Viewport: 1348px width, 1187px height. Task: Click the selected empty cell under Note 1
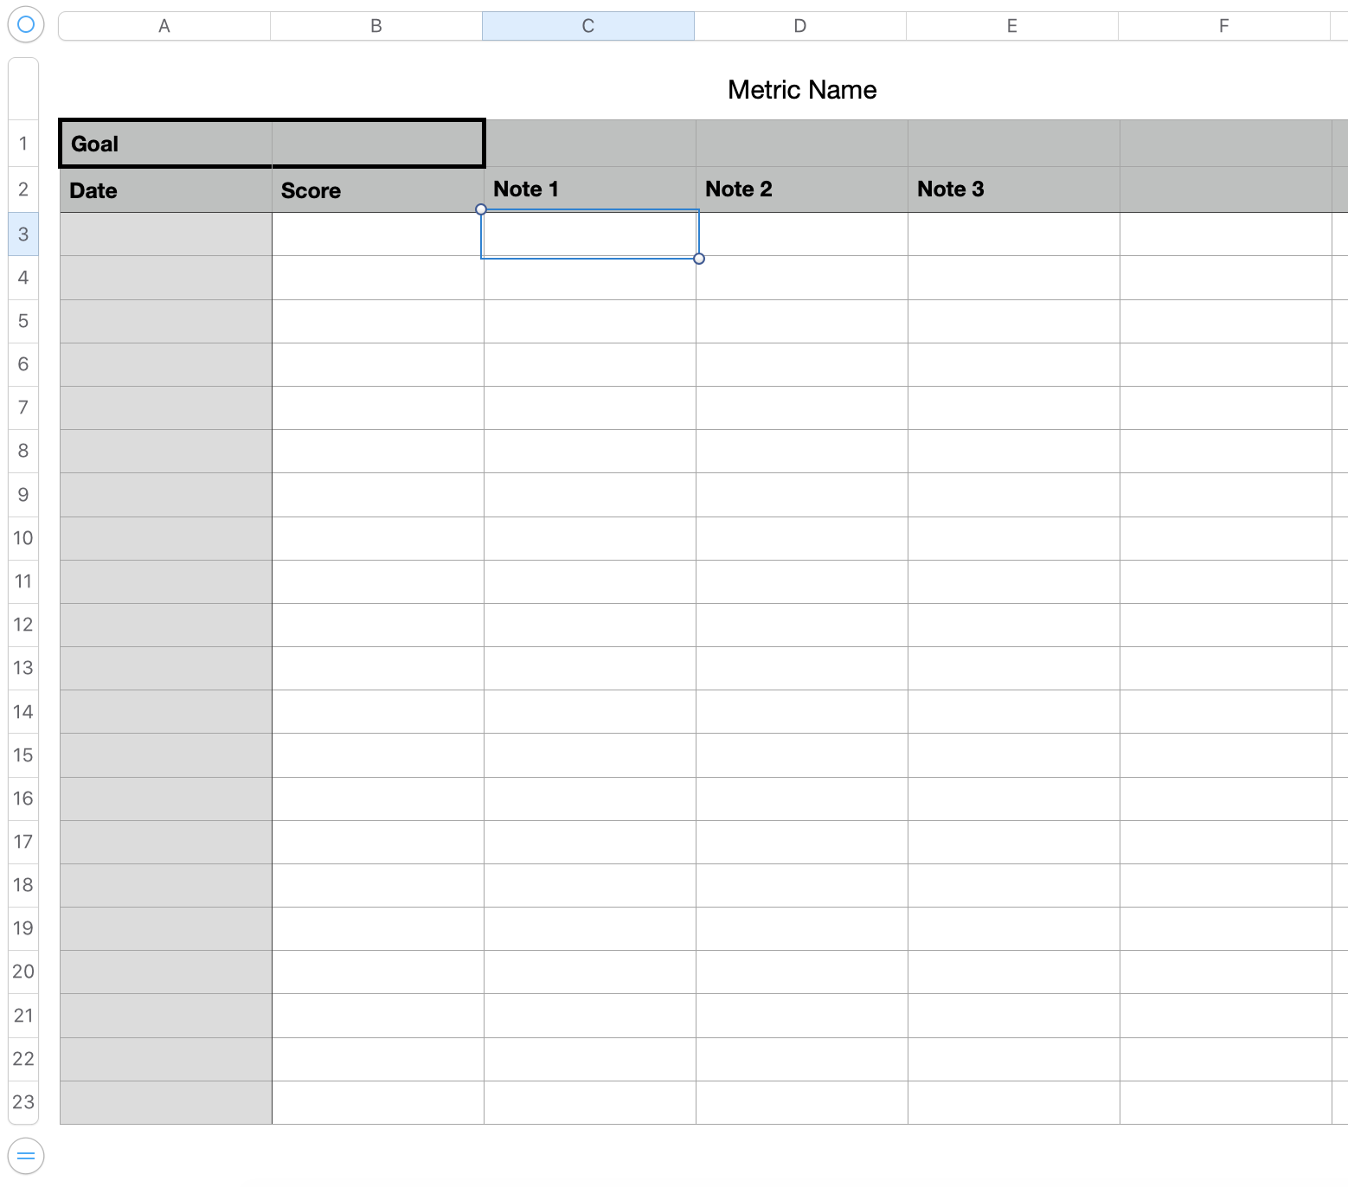click(590, 234)
